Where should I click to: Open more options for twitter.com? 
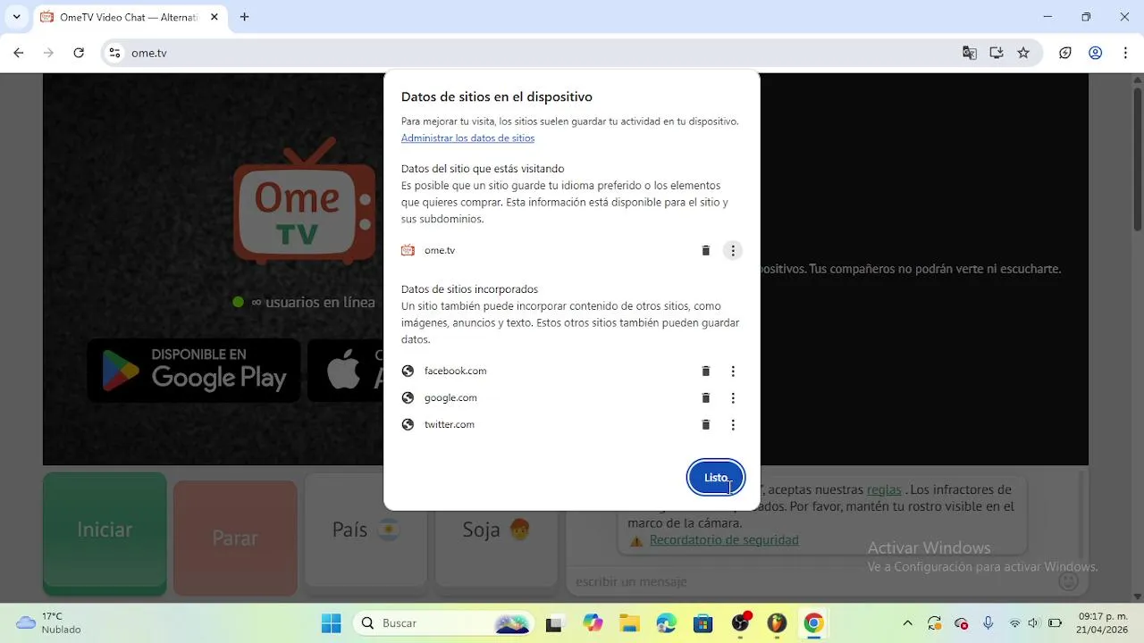tap(733, 425)
